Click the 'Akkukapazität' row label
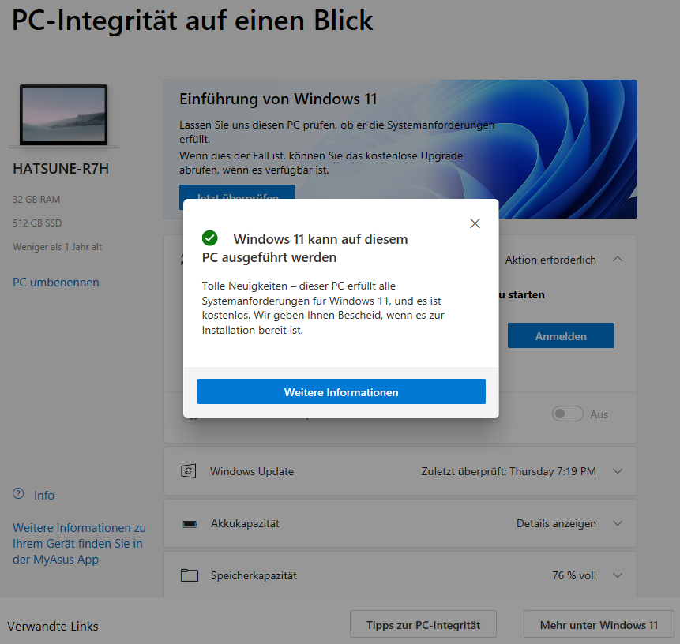The width and height of the screenshot is (680, 644). (245, 523)
